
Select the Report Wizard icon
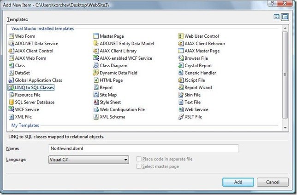point(181,87)
